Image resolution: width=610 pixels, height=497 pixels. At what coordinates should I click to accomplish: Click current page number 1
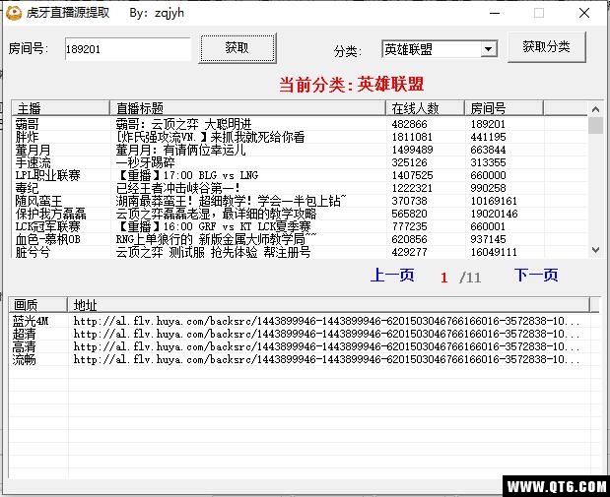[x=444, y=278]
